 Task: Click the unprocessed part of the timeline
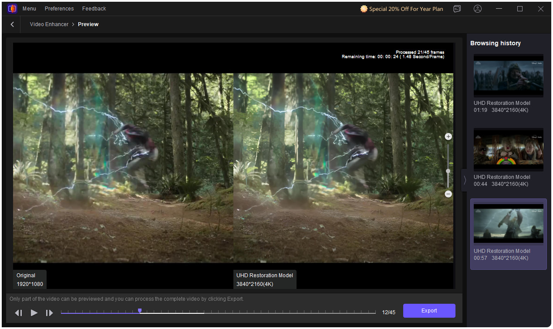point(290,312)
